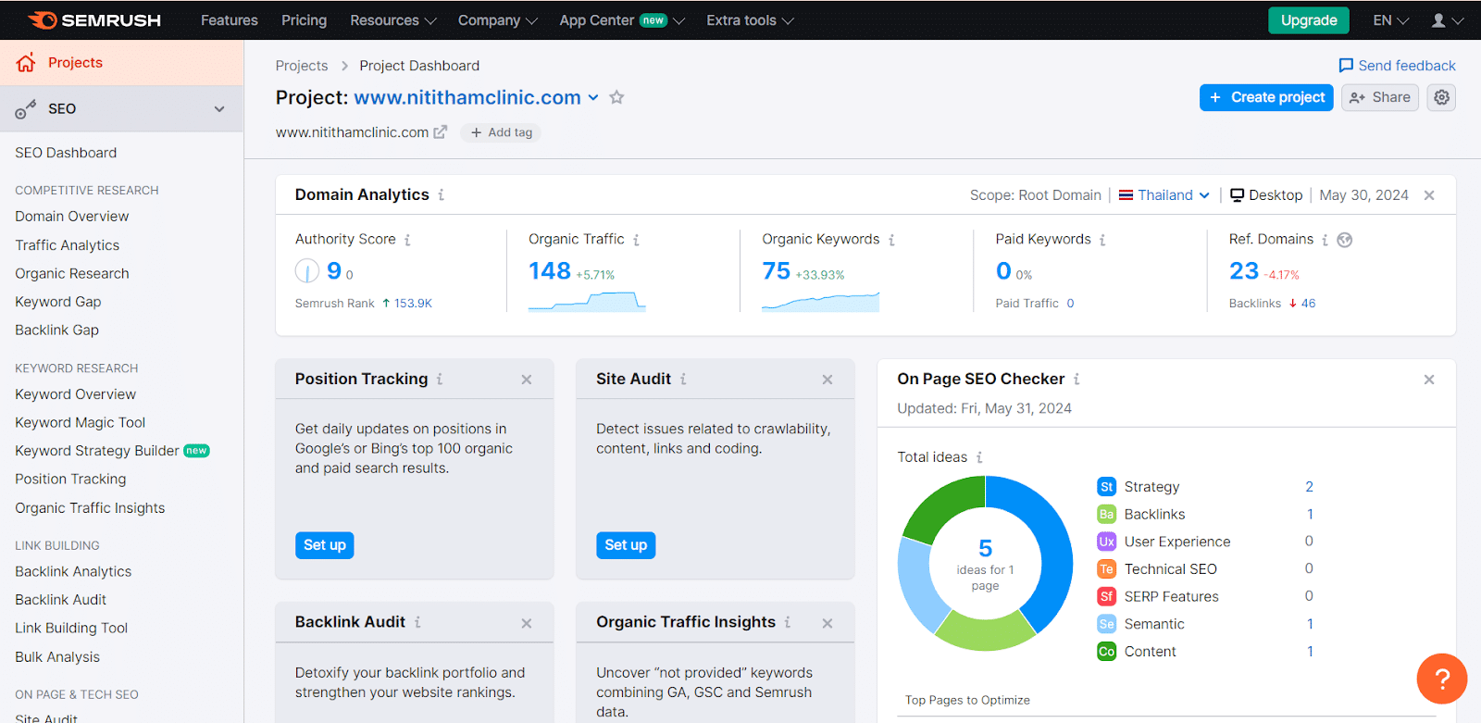Expand the Extra tools menu
This screenshot has width=1481, height=723.
pyautogui.click(x=750, y=20)
